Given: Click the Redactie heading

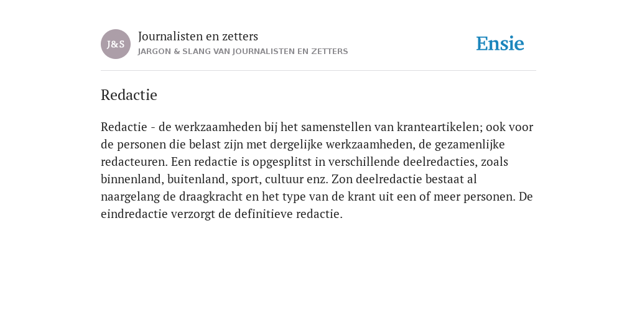Looking at the screenshot, I should point(129,95).
